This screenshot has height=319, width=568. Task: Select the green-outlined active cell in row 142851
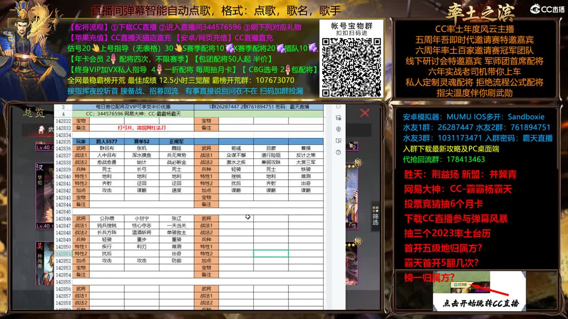click(x=271, y=253)
